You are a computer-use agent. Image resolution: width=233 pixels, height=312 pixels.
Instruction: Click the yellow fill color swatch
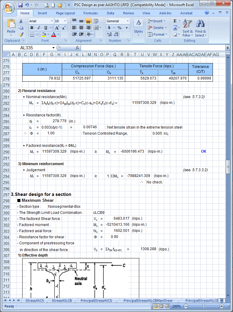44,34
